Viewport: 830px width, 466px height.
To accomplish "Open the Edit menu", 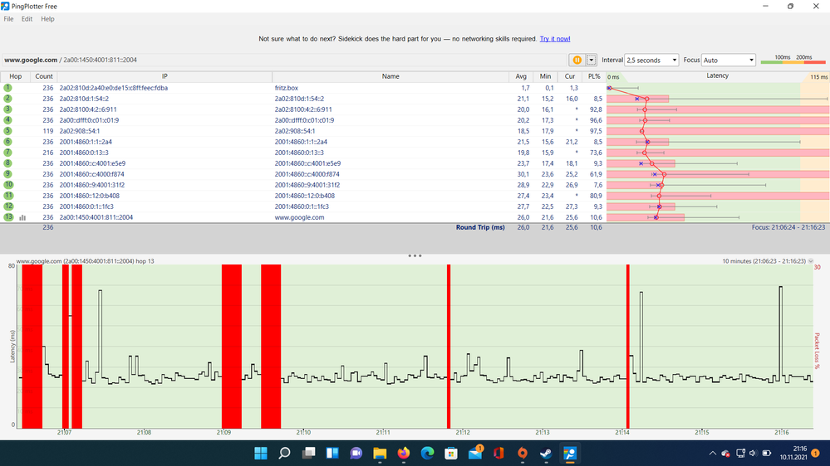I will 27,19.
